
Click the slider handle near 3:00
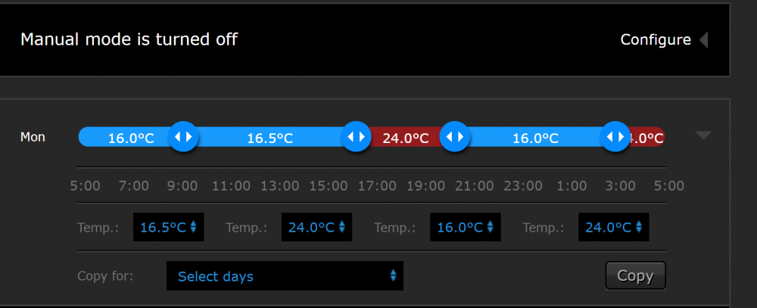click(615, 137)
